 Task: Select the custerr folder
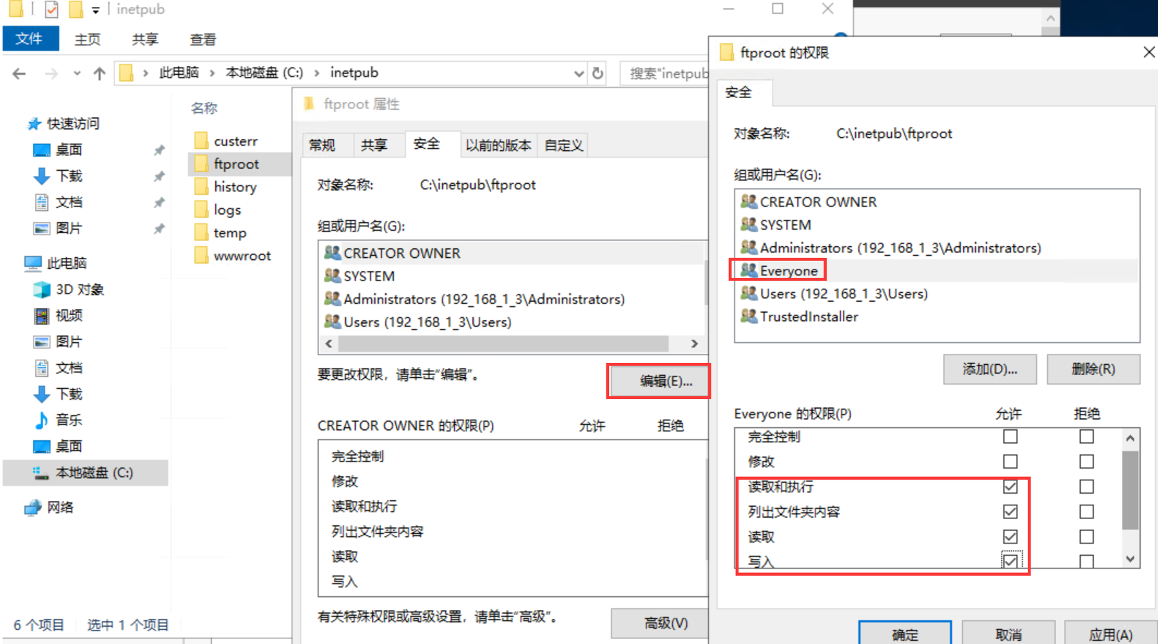(x=226, y=141)
